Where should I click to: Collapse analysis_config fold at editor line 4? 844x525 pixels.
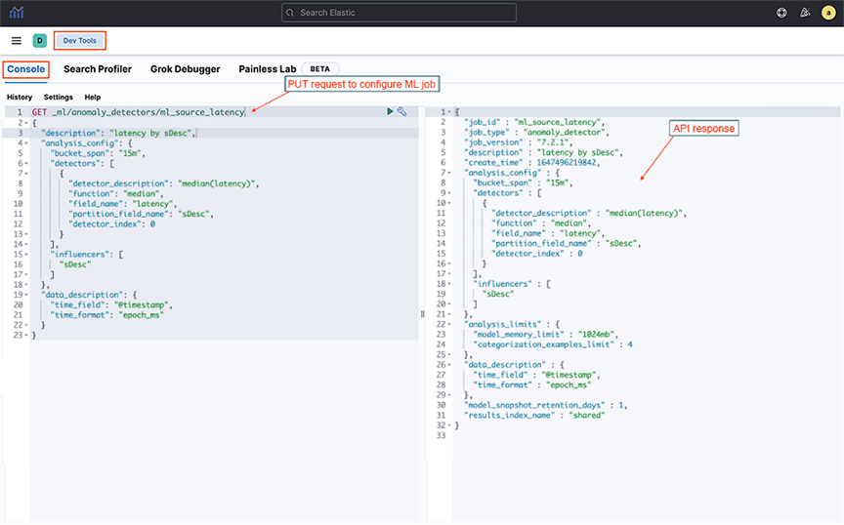26,143
